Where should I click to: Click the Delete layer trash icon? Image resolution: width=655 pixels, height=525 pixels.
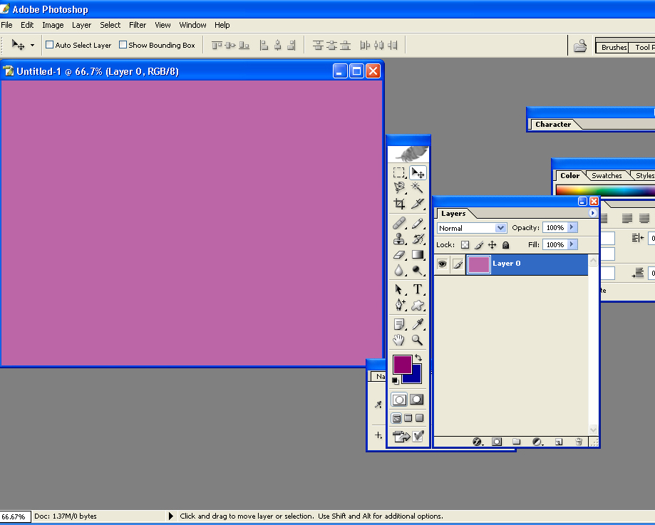[579, 442]
